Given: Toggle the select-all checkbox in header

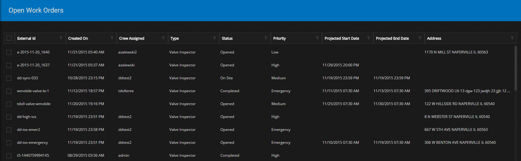Looking at the screenshot, I should (9, 38).
